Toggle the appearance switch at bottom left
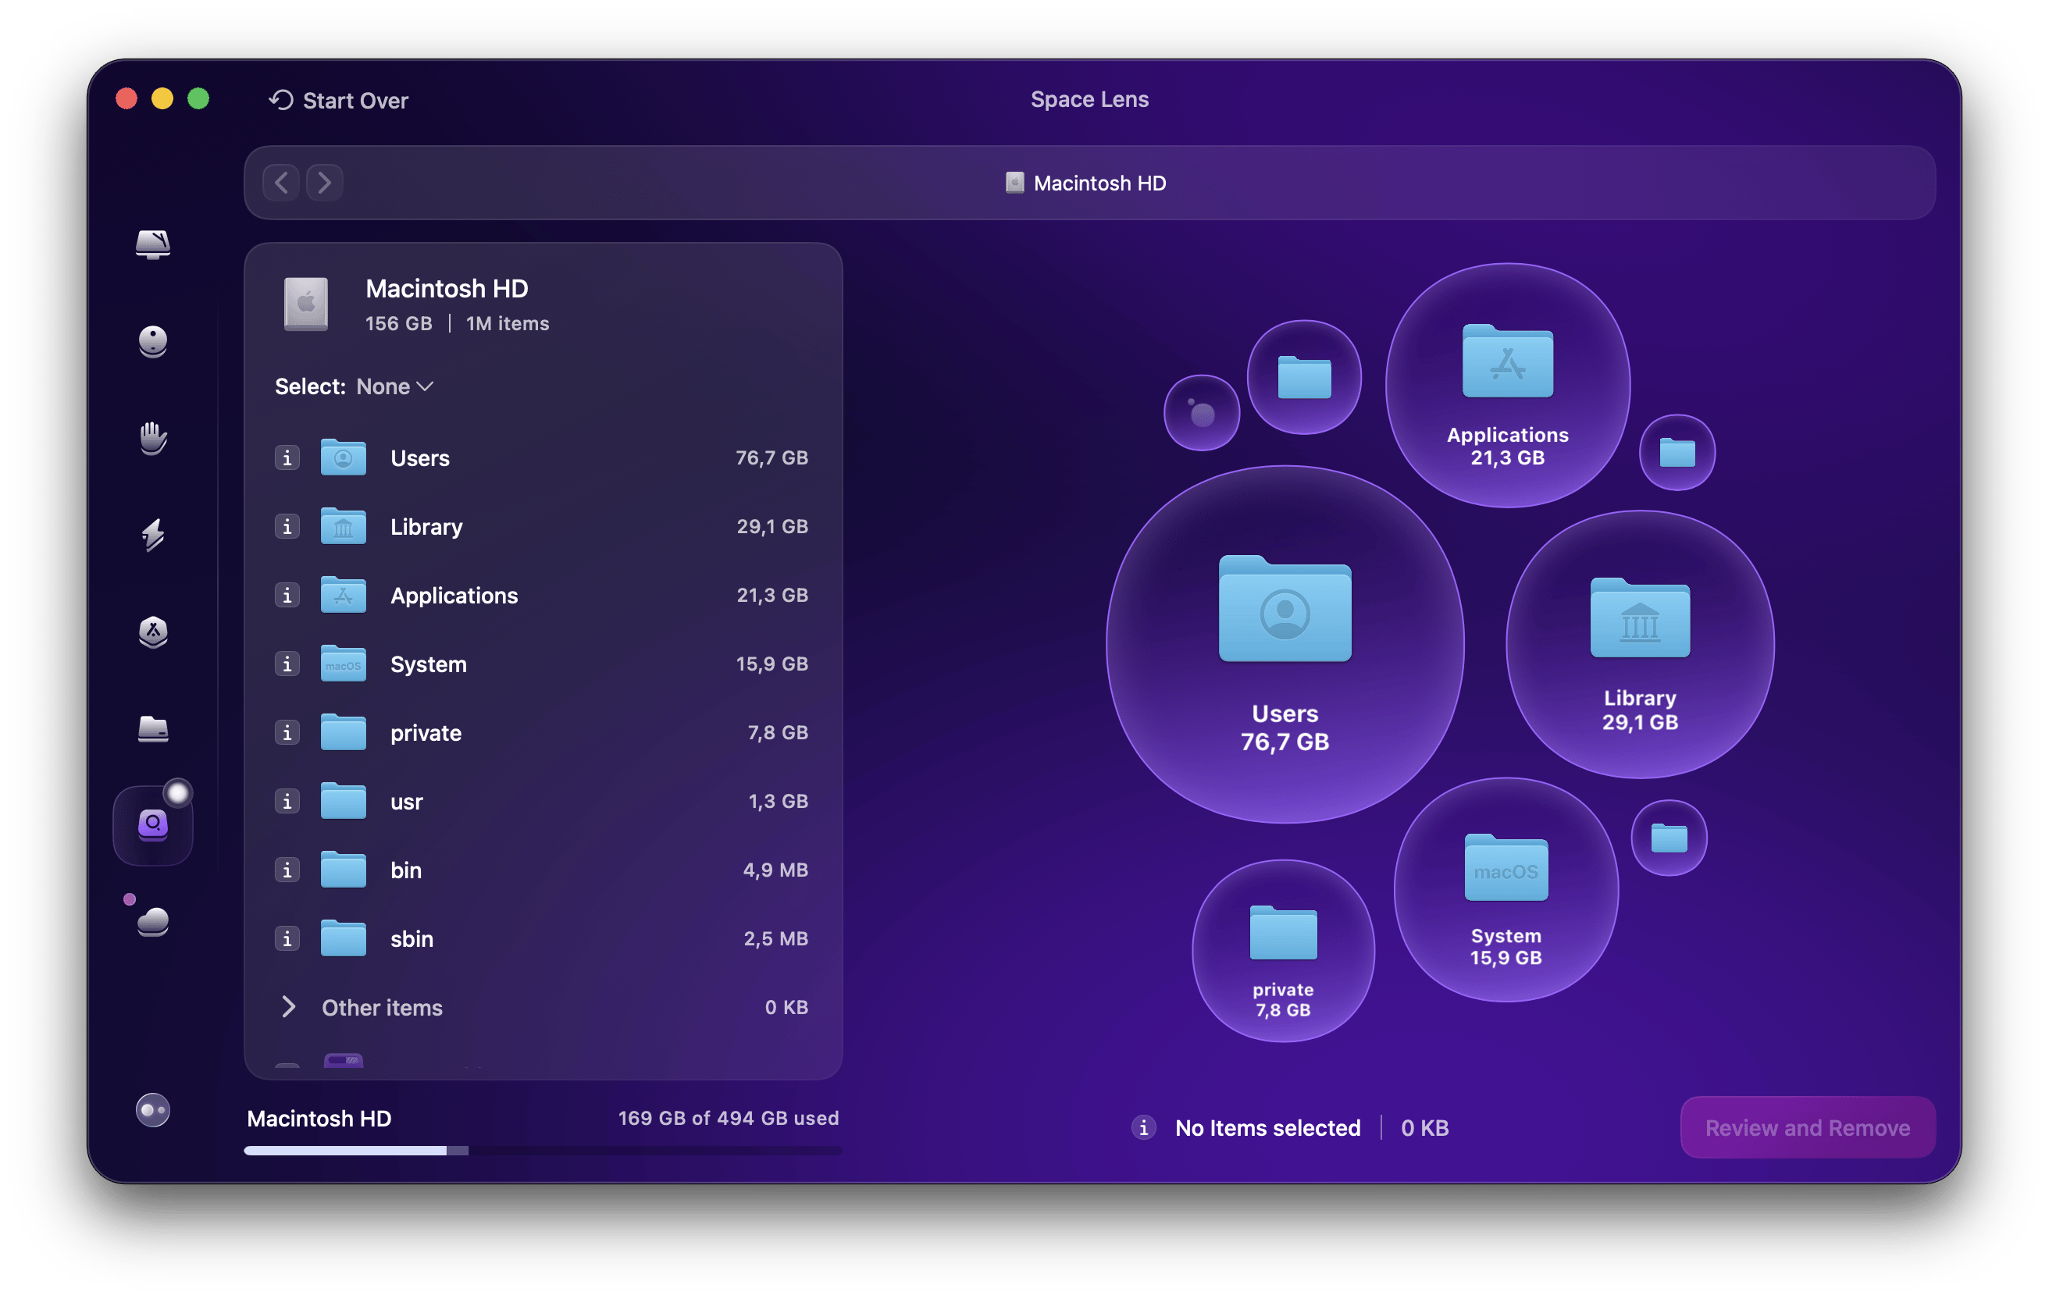The width and height of the screenshot is (2049, 1299). (153, 1111)
